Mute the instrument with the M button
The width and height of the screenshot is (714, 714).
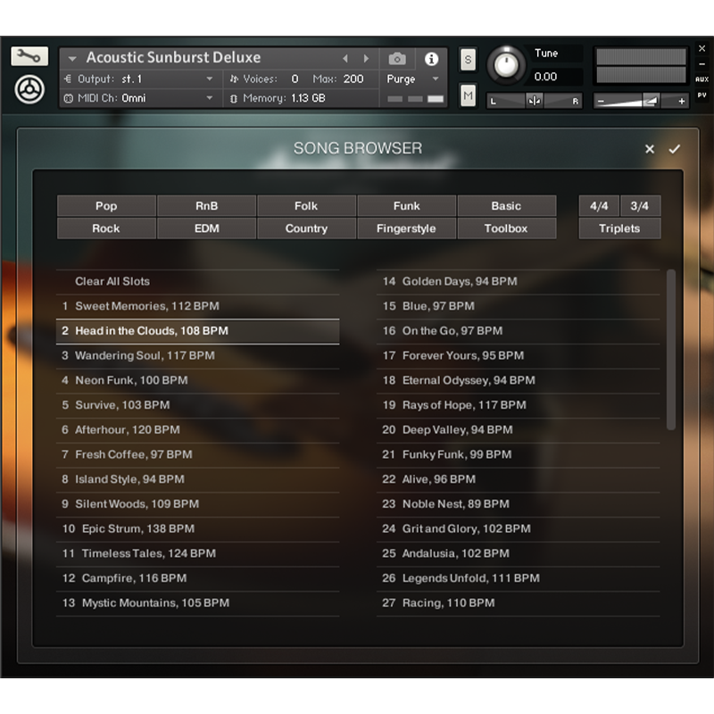pyautogui.click(x=468, y=95)
